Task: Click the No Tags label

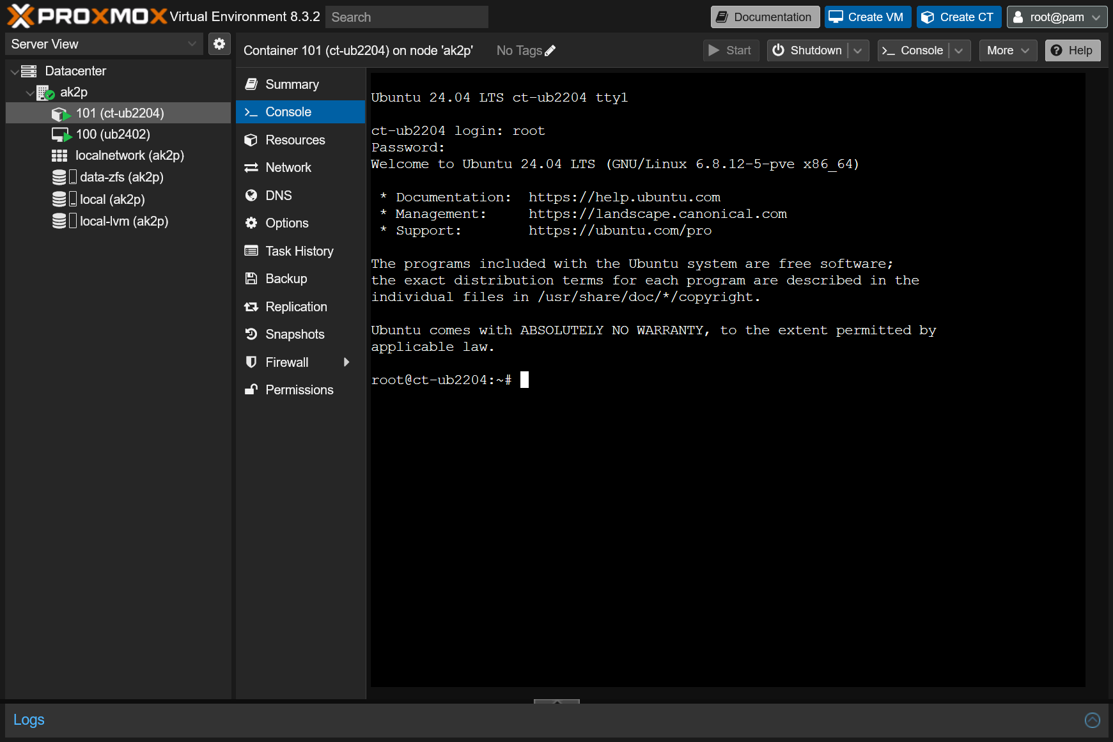Action: [x=519, y=50]
